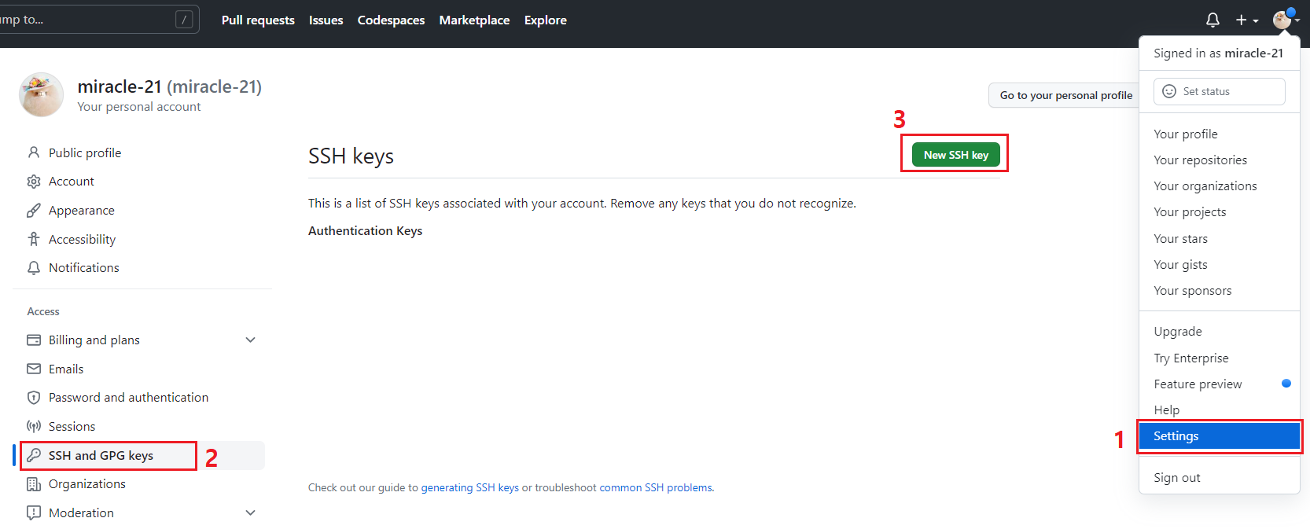The image size is (1310, 529).
Task: Click the 'Authentication Keys' subheading text
Action: click(365, 231)
